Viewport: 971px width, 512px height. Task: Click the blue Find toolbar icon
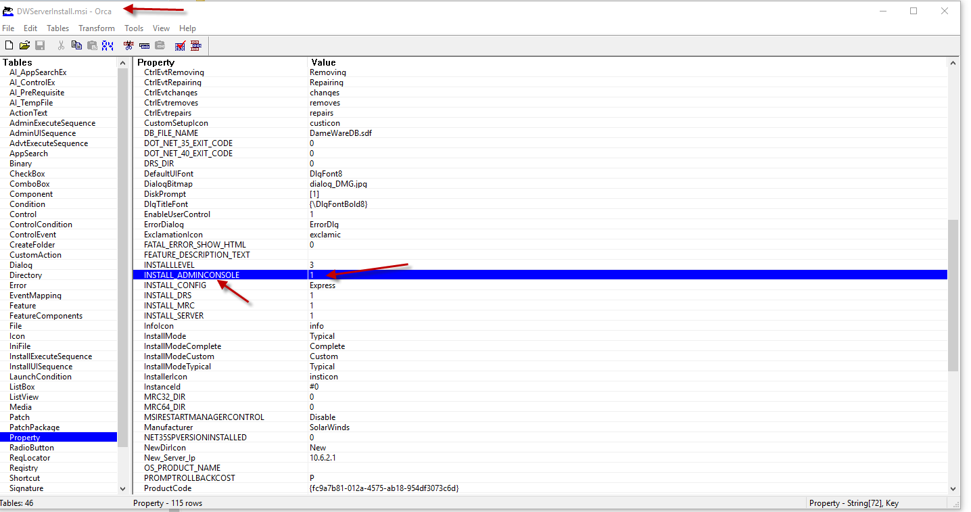108,45
